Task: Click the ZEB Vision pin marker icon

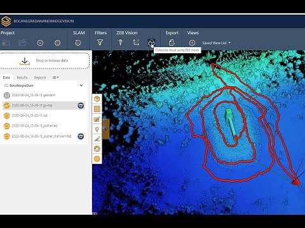Action: coord(120,42)
